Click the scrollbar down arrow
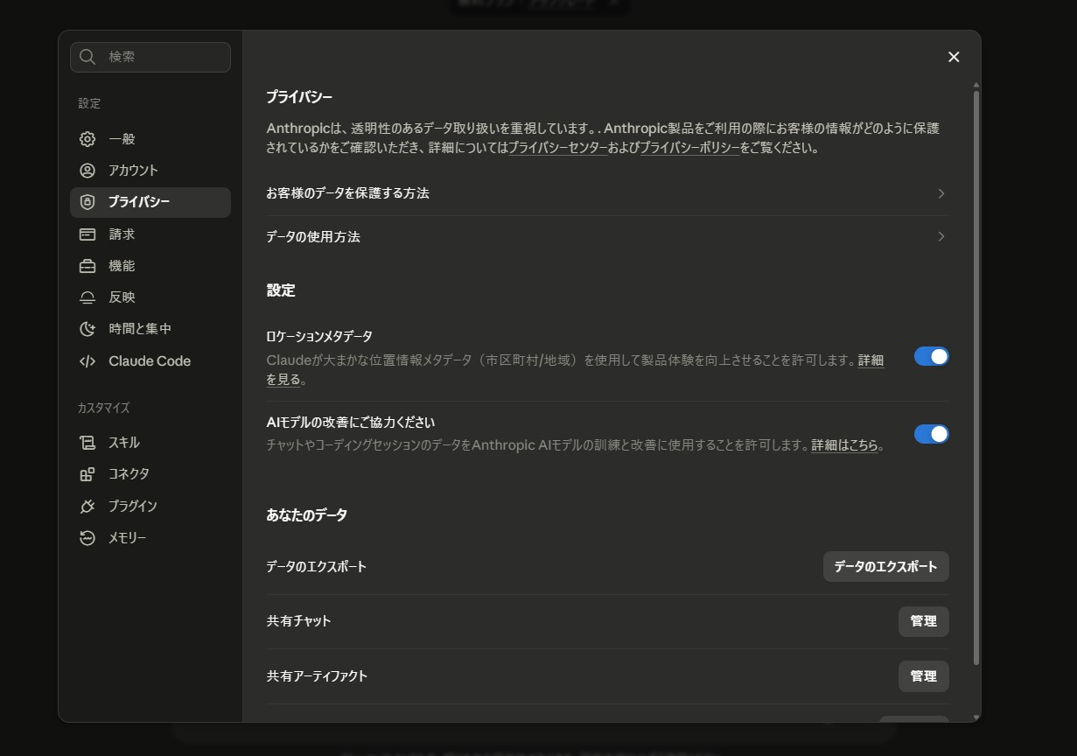This screenshot has width=1077, height=756. click(976, 717)
